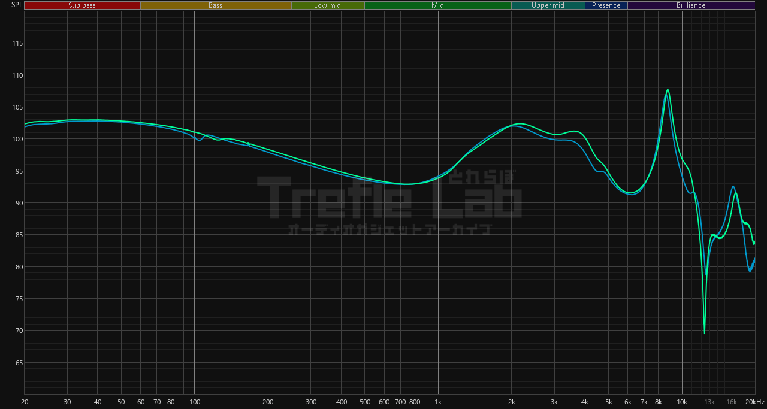Select the Low mid band header
767x409 pixels.
tap(327, 5)
